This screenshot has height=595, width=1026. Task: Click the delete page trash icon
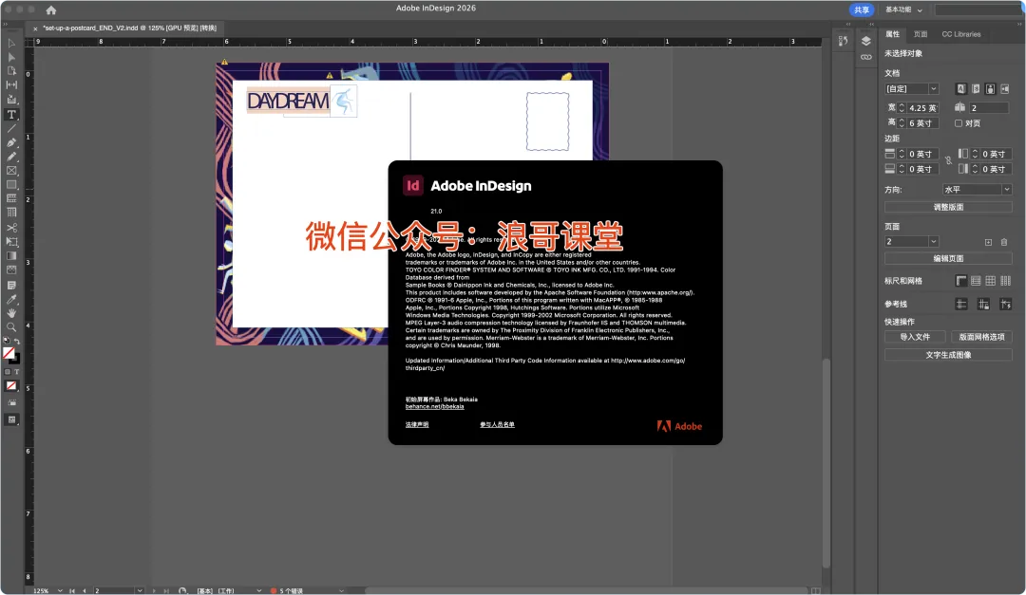click(1004, 242)
